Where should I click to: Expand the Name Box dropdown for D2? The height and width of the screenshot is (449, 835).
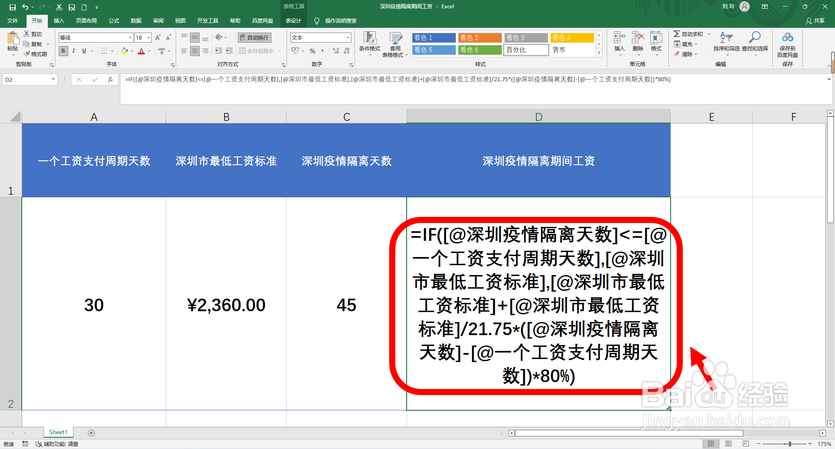pyautogui.click(x=53, y=80)
